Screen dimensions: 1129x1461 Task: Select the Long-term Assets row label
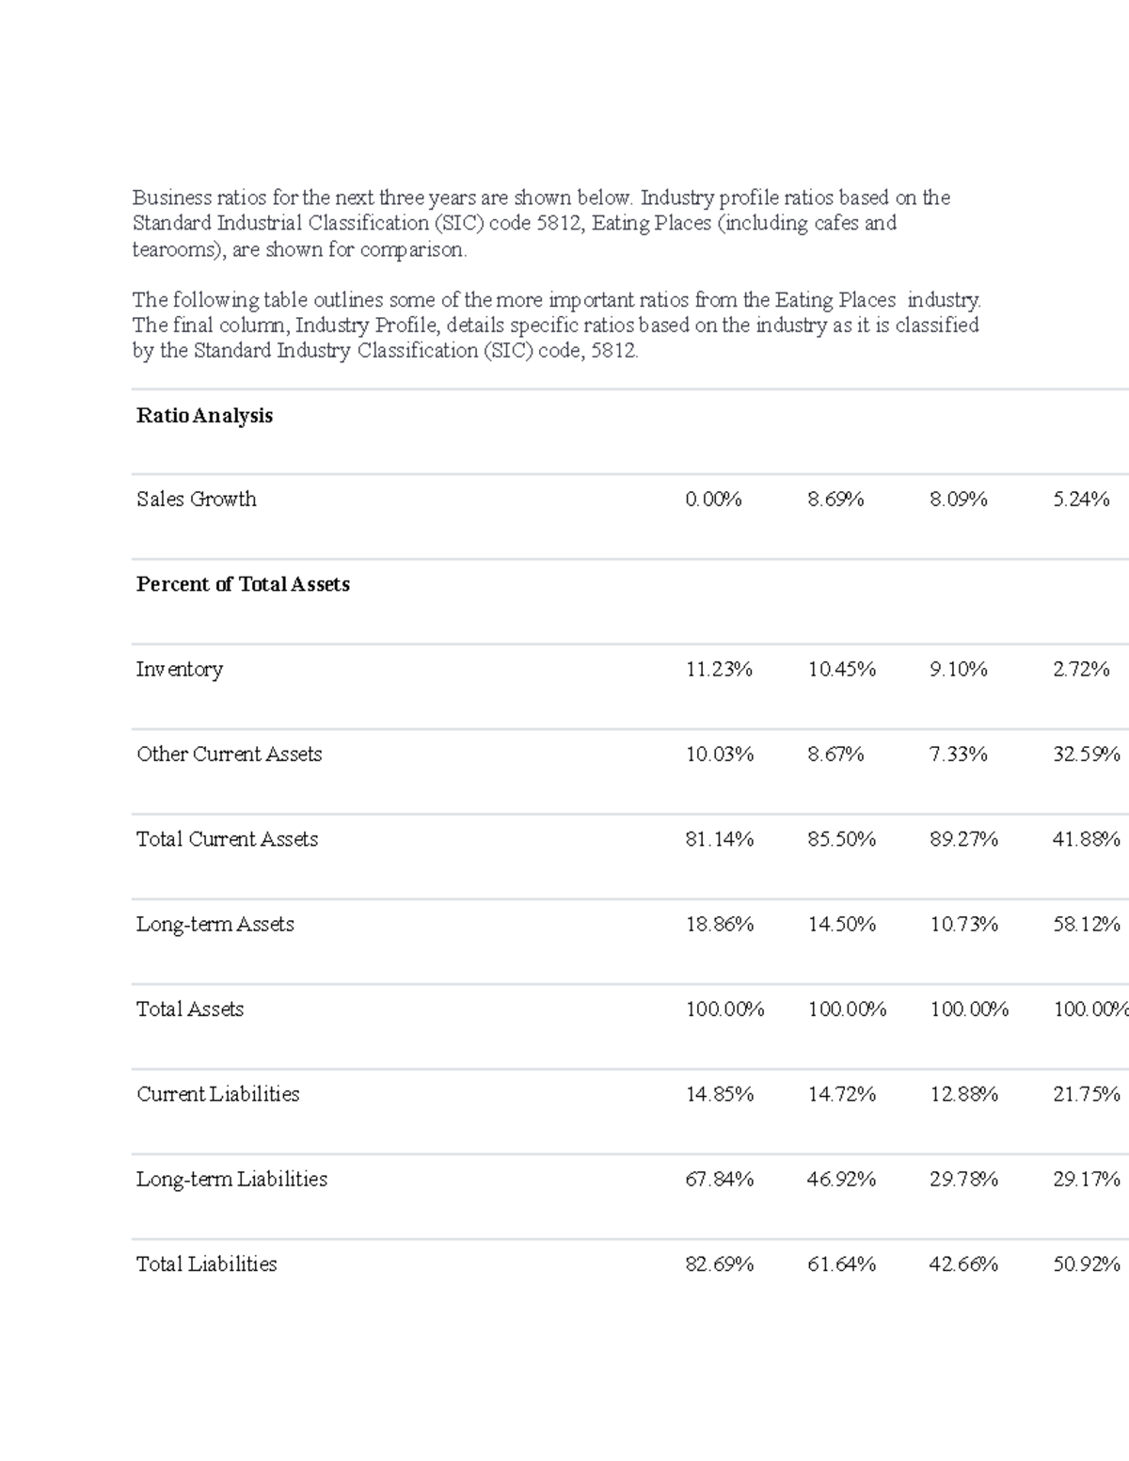click(x=215, y=925)
